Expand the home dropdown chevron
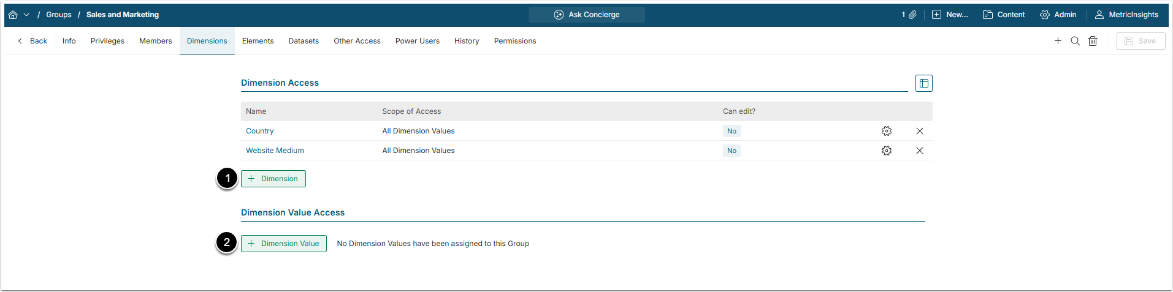 point(26,15)
